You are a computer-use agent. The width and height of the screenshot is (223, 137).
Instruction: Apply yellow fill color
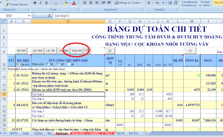[x=66, y=3]
